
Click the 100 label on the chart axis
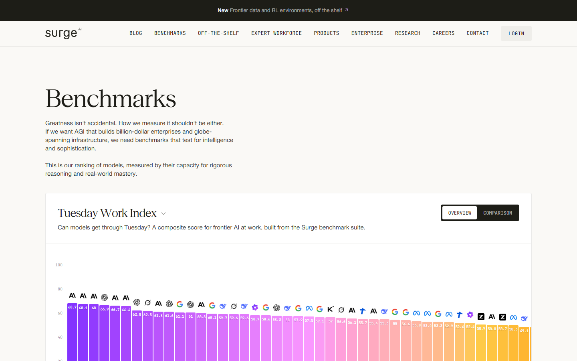tap(59, 265)
